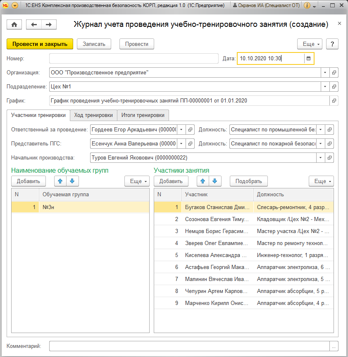This screenshot has height=357, width=348.
Task: Open Представитель ПГС record icon
Action: (190, 144)
